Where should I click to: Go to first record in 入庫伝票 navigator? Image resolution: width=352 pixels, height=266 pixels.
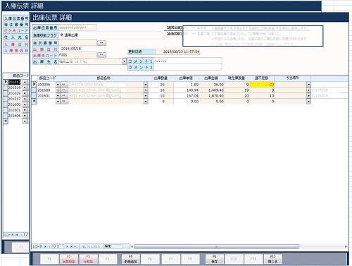click(17, 235)
